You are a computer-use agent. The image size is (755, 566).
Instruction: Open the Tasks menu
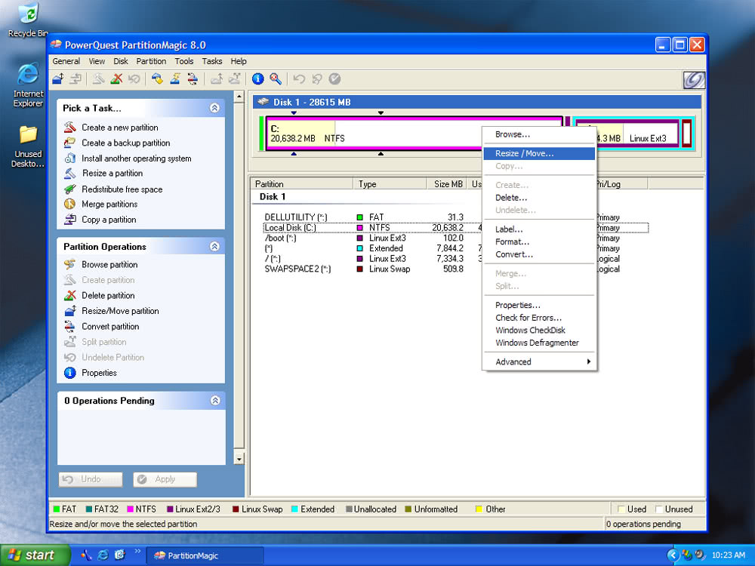click(212, 61)
